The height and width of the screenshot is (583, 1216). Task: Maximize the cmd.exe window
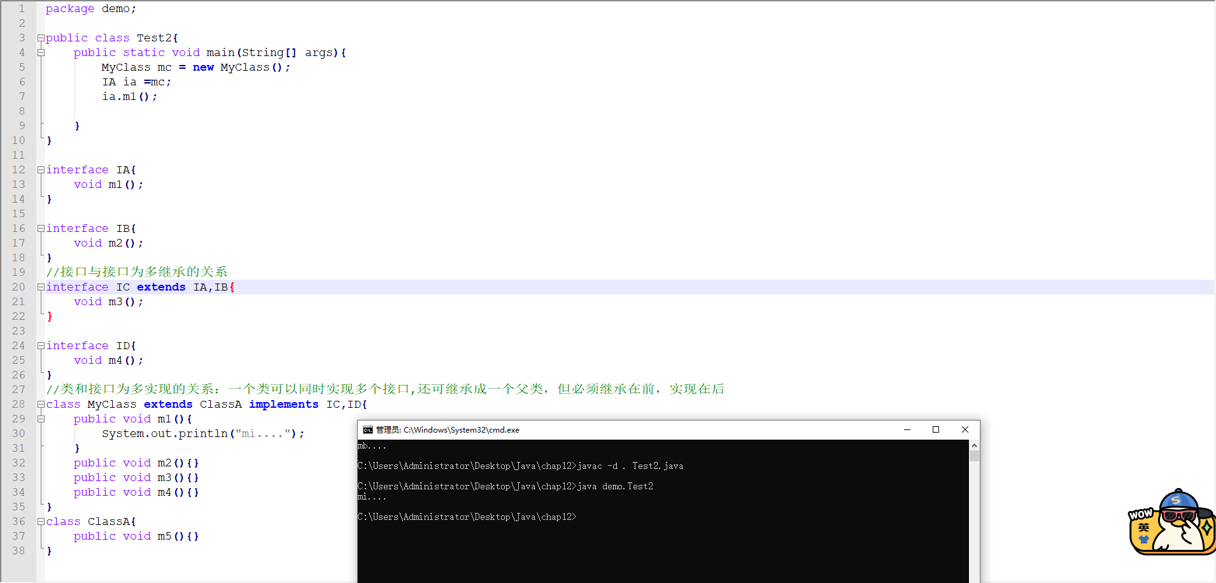pyautogui.click(x=936, y=430)
